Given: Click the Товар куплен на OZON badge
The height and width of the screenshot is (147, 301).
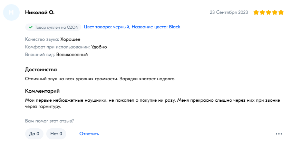Looking at the screenshot, I should pyautogui.click(x=53, y=27).
